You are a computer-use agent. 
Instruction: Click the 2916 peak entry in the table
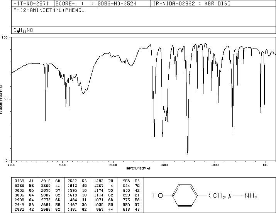[51, 181]
